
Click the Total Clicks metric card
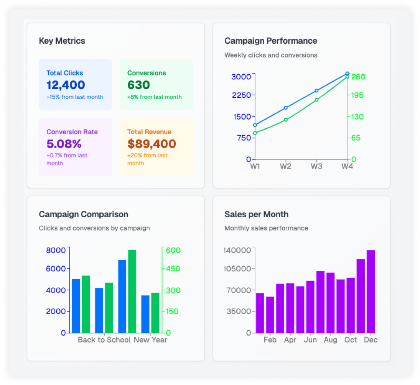pos(75,84)
